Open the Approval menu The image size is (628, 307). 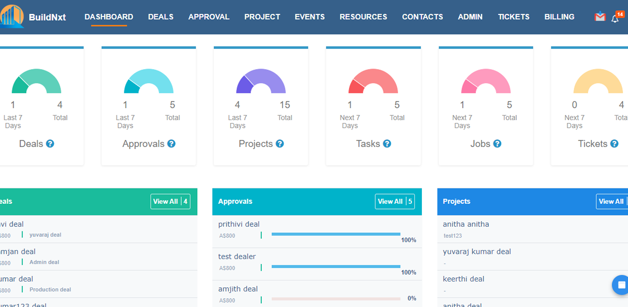[209, 17]
